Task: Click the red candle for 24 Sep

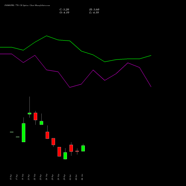Action: coord(47,135)
